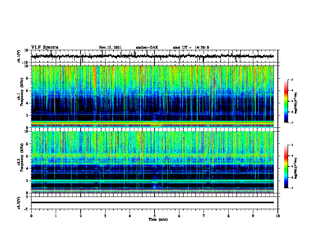Screen dimensions: 313x242
Task: Click the "7" minute tick label
Action: point(204,216)
